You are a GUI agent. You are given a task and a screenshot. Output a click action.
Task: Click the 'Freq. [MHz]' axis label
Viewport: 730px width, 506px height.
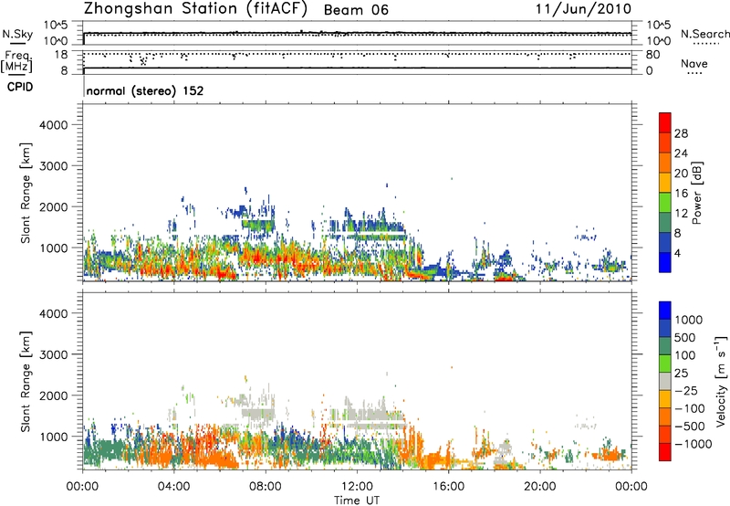[x=16, y=61]
